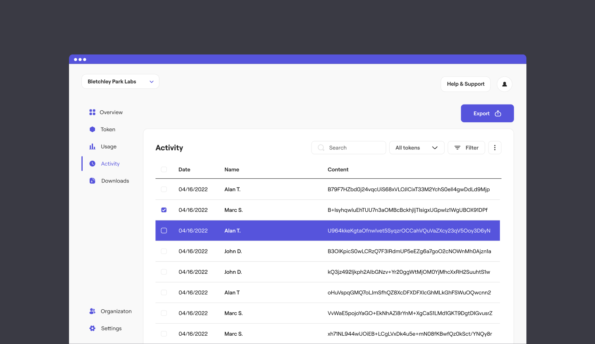This screenshot has width=595, height=344.
Task: Open the three-dot more options menu
Action: tap(495, 148)
